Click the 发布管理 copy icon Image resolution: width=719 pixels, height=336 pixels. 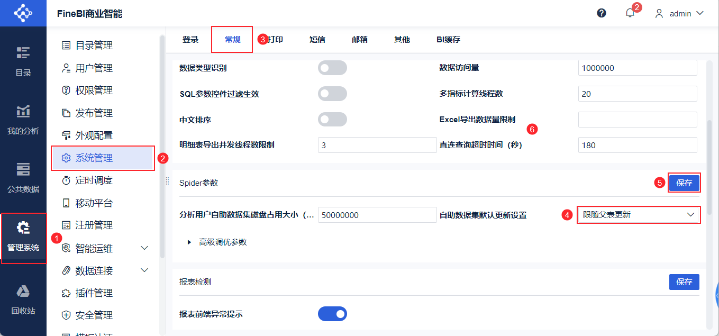click(66, 113)
